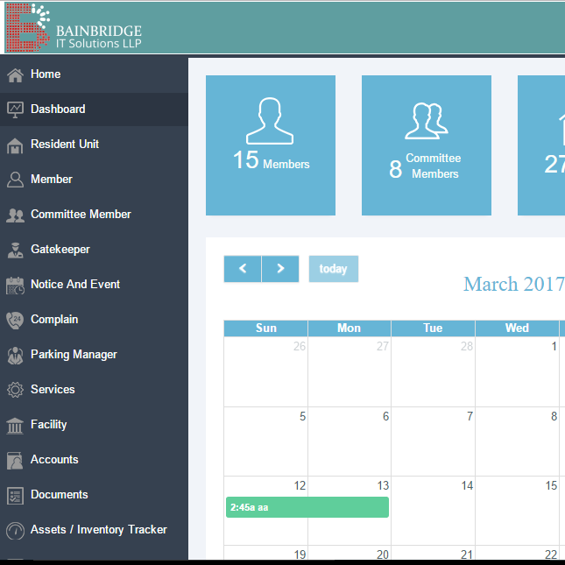Viewport: 565px width, 565px height.
Task: Click the Resident Unit building icon
Action: (15, 145)
